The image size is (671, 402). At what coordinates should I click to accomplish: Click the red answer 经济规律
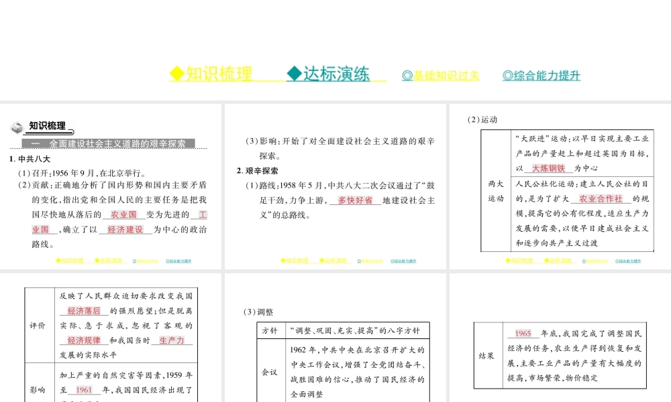coord(84,340)
